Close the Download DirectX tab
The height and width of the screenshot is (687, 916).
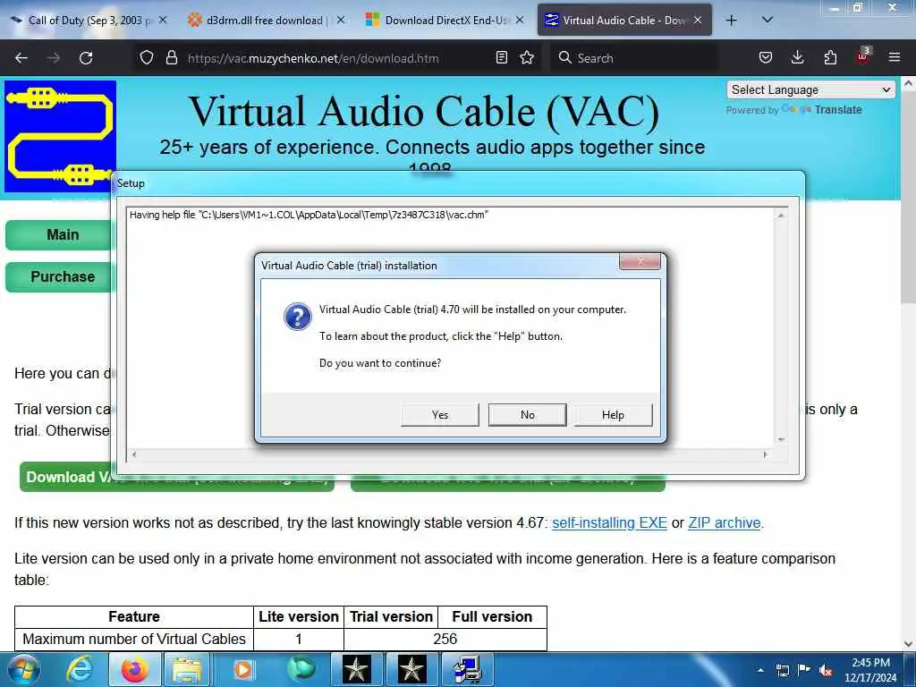(x=520, y=20)
